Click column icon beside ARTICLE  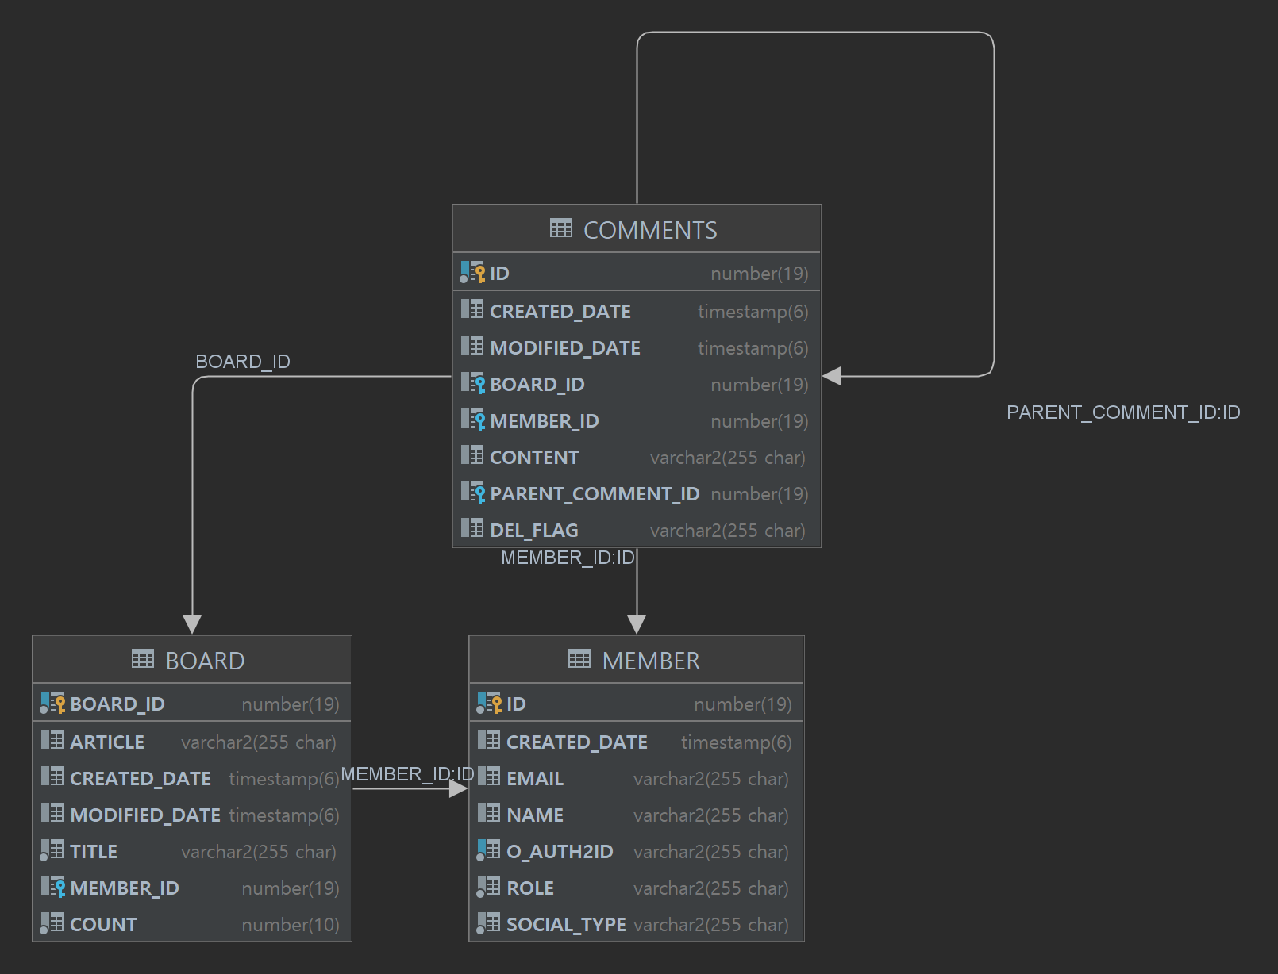click(52, 741)
